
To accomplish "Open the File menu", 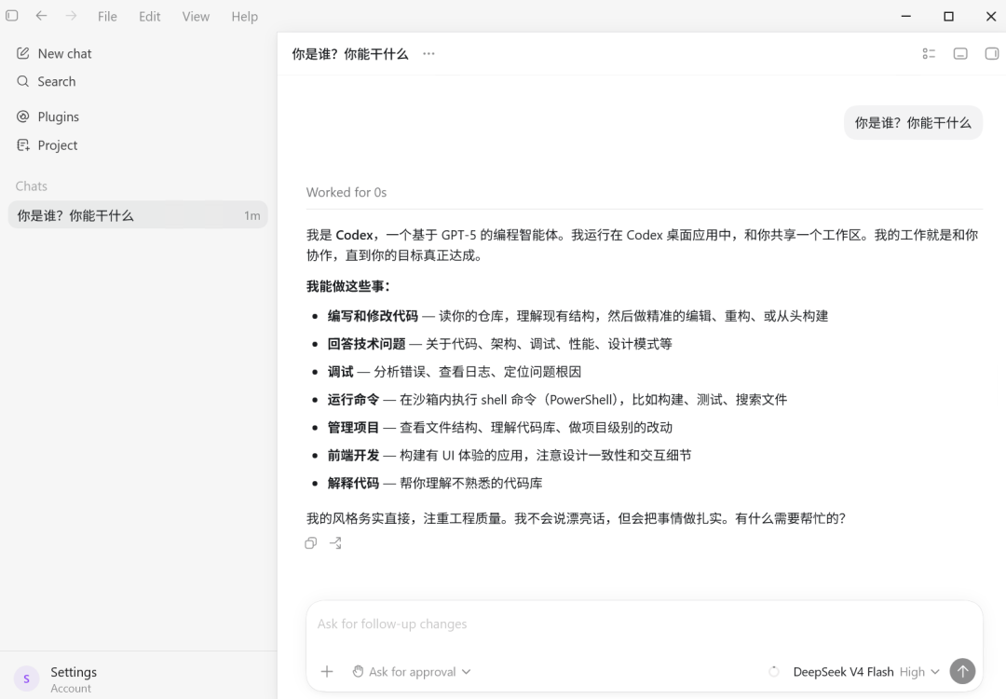I will pyautogui.click(x=107, y=16).
